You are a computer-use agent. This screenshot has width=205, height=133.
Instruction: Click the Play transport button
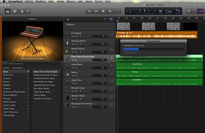tap(110, 11)
